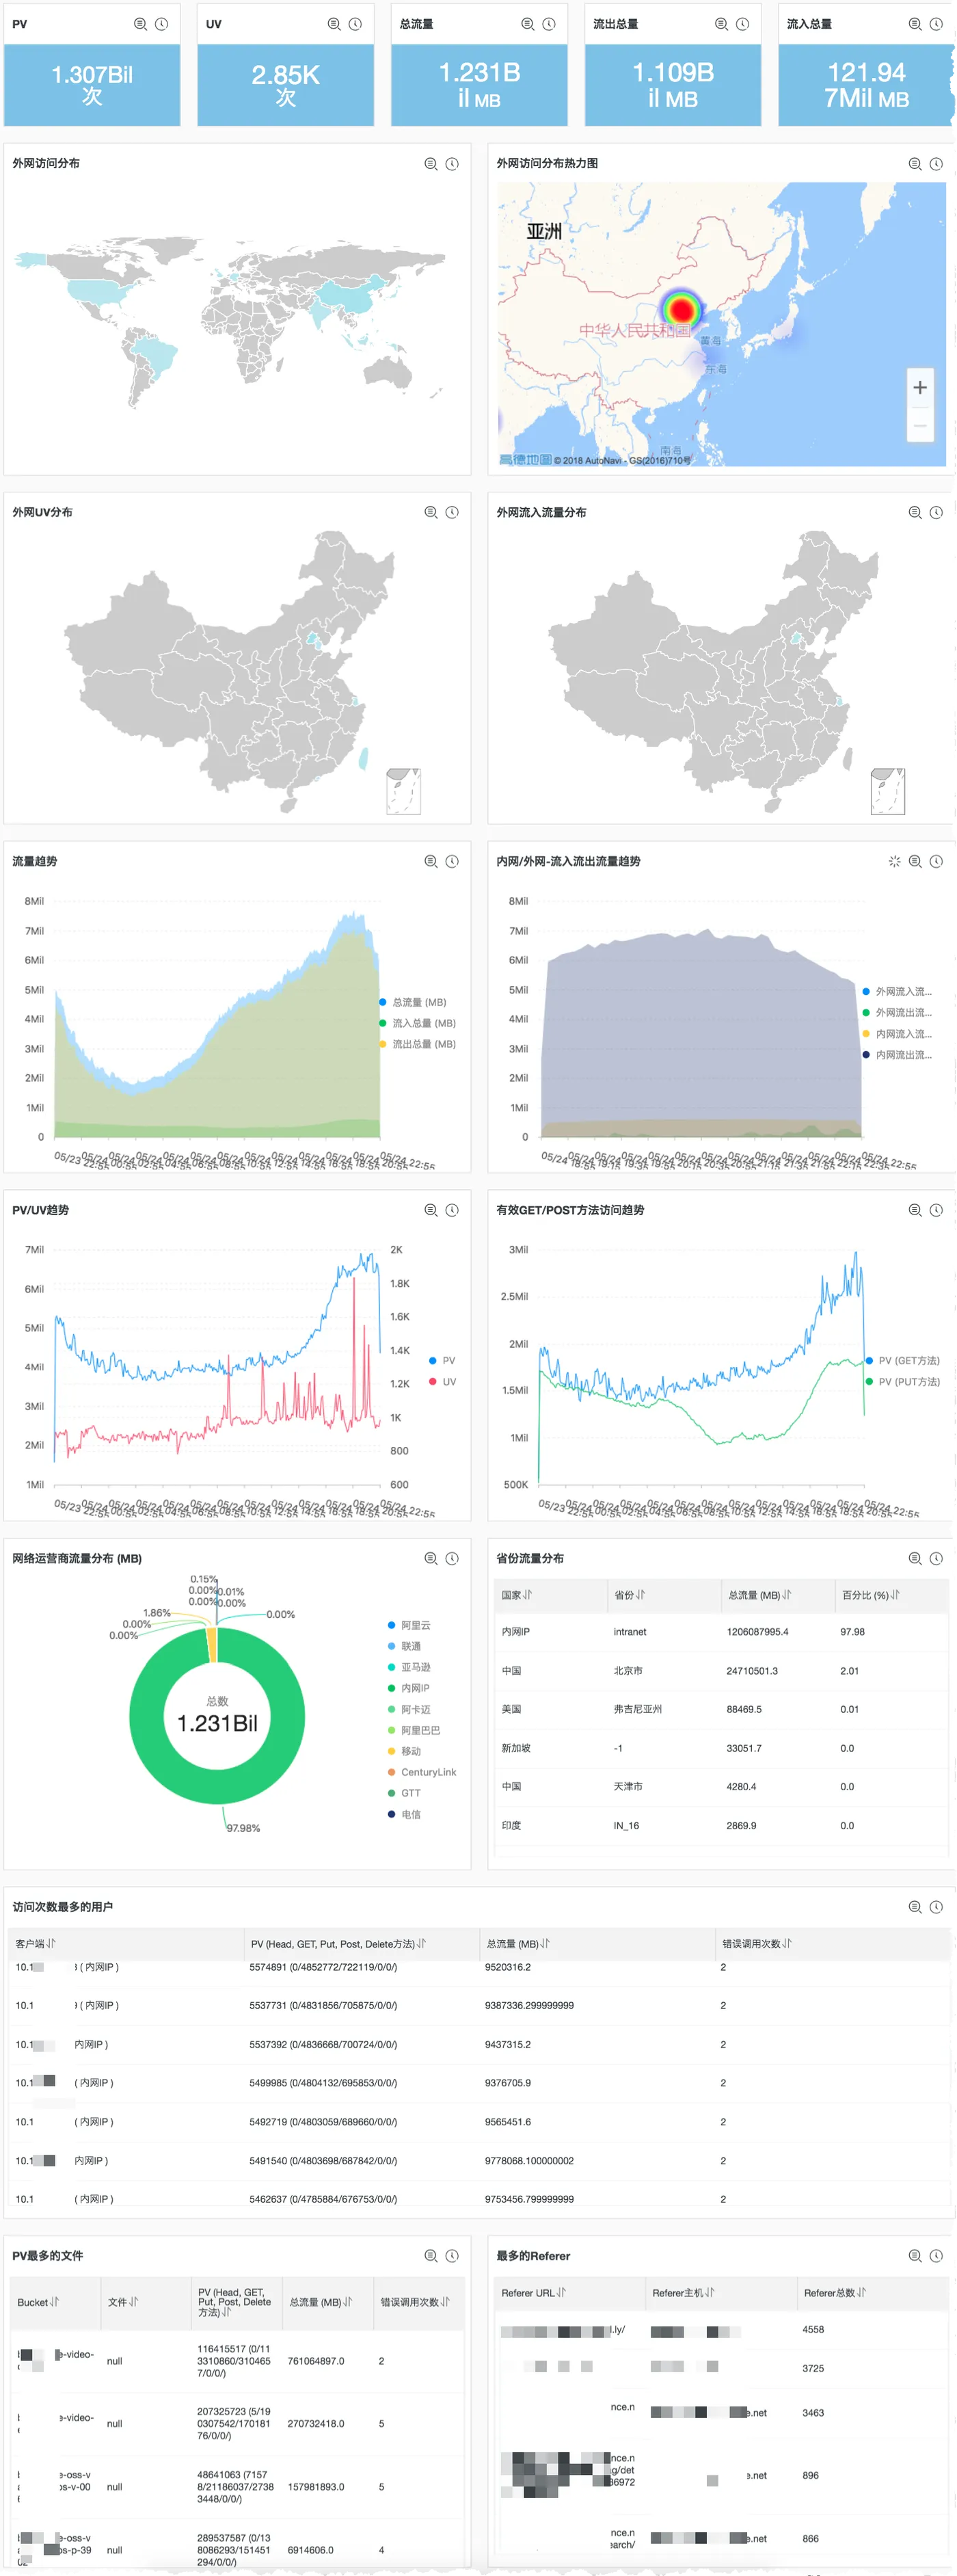Click the clock icon on 省份流量分布 panel
957x2576 pixels.
936,1558
